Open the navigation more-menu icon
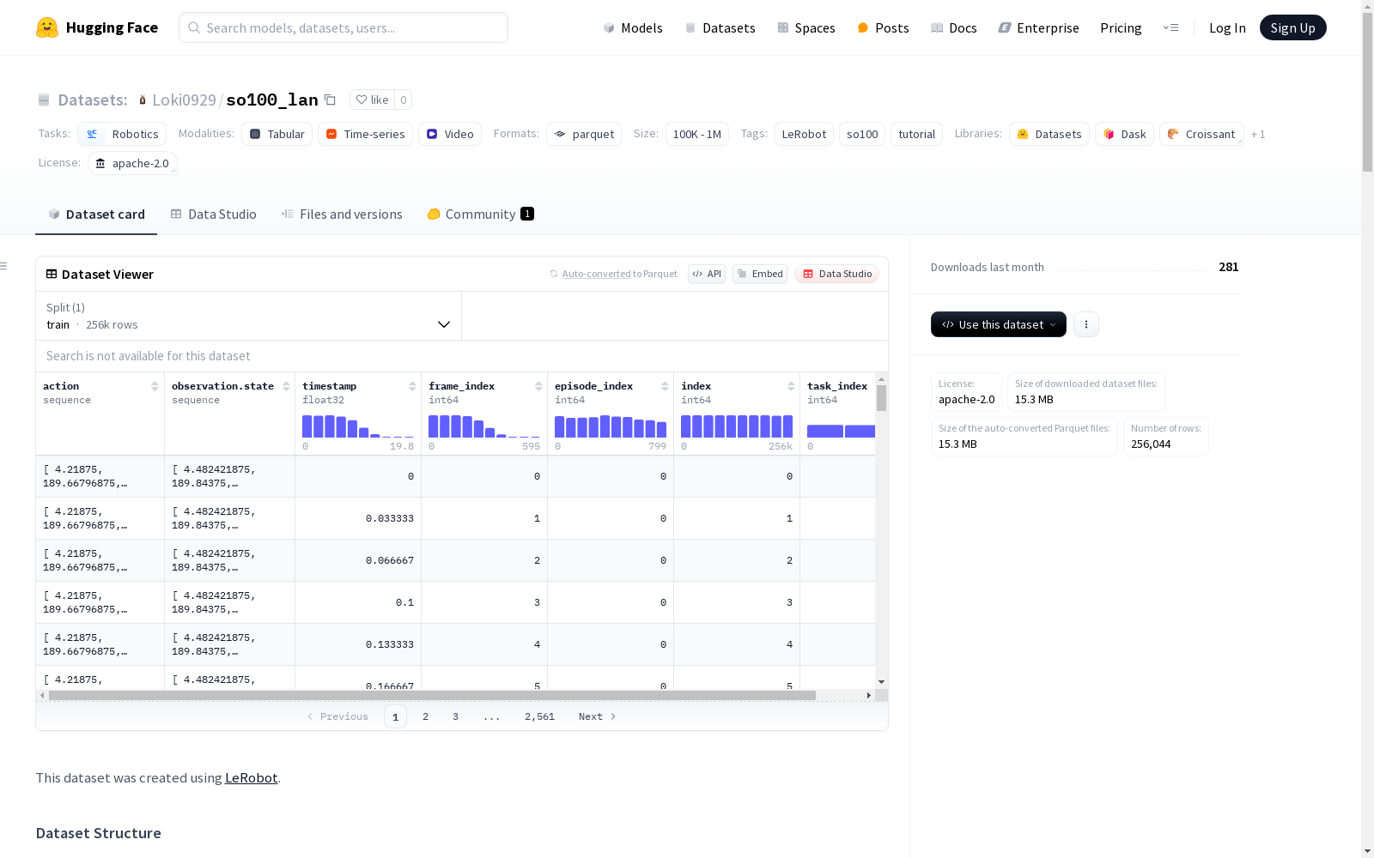Screen dimensions: 1374x858 coord(1170,27)
